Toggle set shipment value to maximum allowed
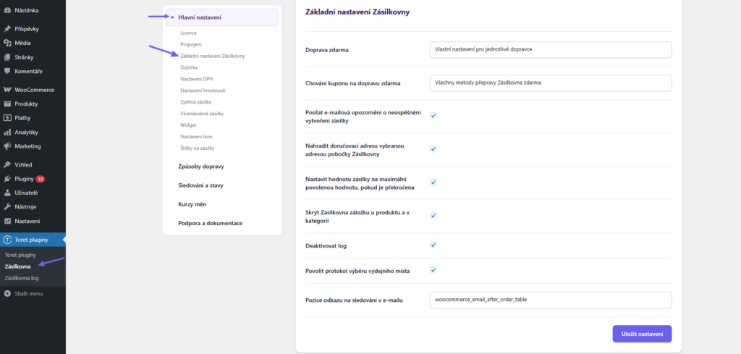The width and height of the screenshot is (741, 354). 433,182
